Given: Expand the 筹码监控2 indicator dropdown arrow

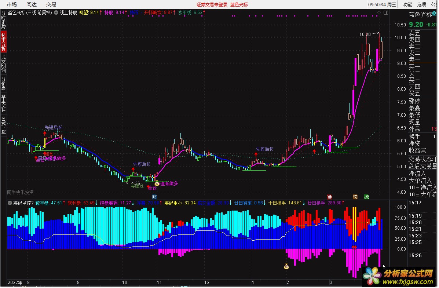Looking at the screenshot, I should [10, 203].
